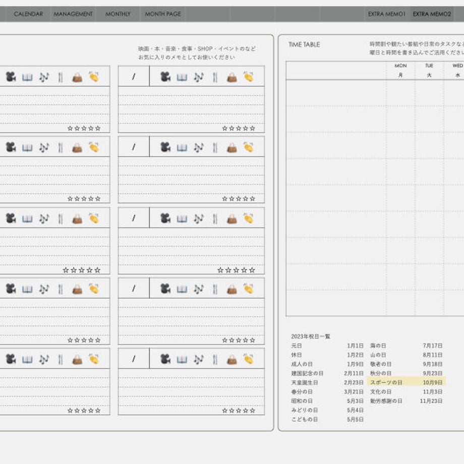The height and width of the screenshot is (464, 464).
Task: Click the date field in the first right-column card
Action: [x=134, y=76]
